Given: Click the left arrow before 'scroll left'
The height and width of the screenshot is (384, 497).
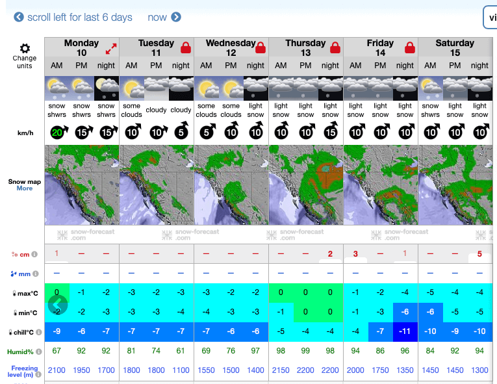Looking at the screenshot, I should [x=19, y=18].
